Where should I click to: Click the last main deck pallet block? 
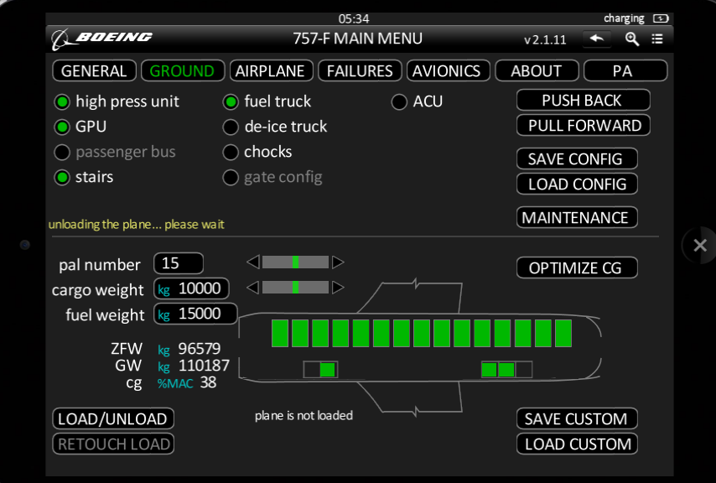pos(563,333)
